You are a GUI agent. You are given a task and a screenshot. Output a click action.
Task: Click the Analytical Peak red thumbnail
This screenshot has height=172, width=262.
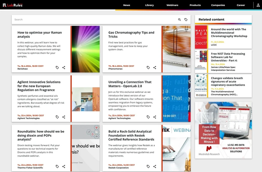tap(201, 37)
